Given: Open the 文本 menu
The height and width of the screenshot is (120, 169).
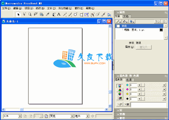Looking at the screenshot, I should click(51, 8).
